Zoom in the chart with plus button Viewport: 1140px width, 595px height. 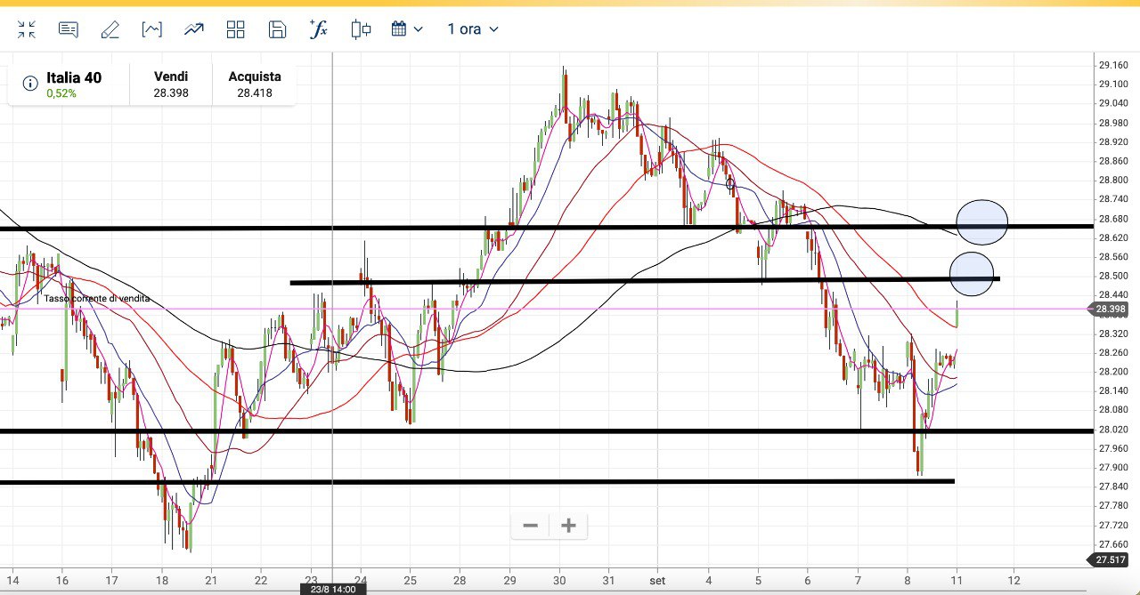[569, 526]
